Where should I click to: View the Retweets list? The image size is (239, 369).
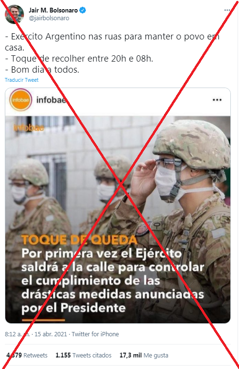click(x=27, y=355)
